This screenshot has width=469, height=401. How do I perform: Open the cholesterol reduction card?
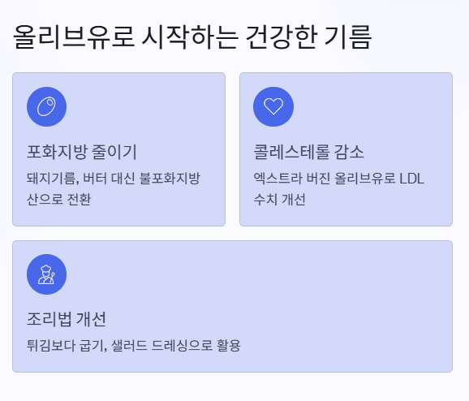[346, 149]
